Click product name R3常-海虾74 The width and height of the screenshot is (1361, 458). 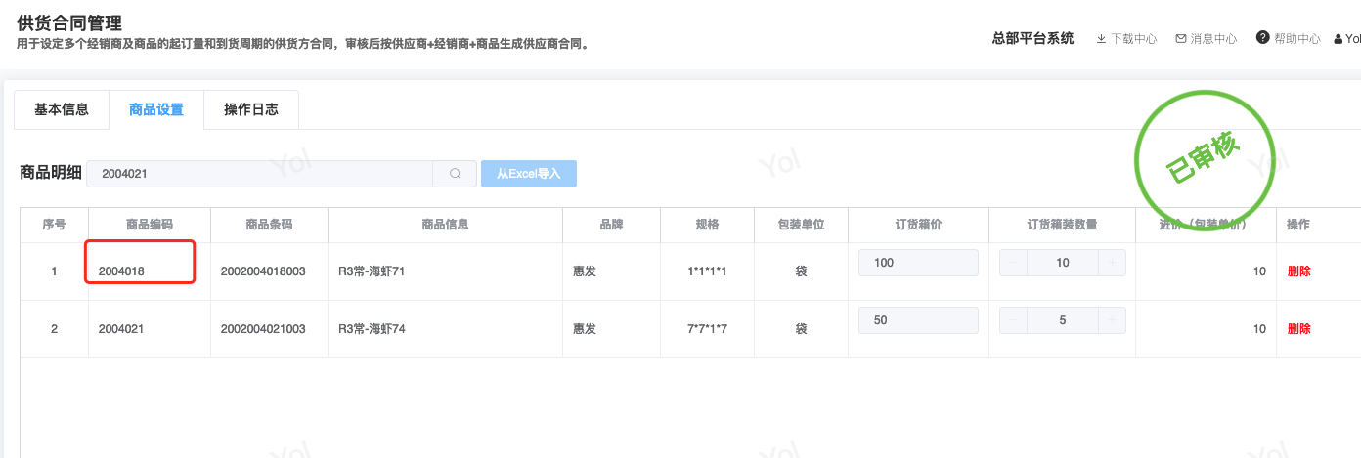(x=372, y=329)
